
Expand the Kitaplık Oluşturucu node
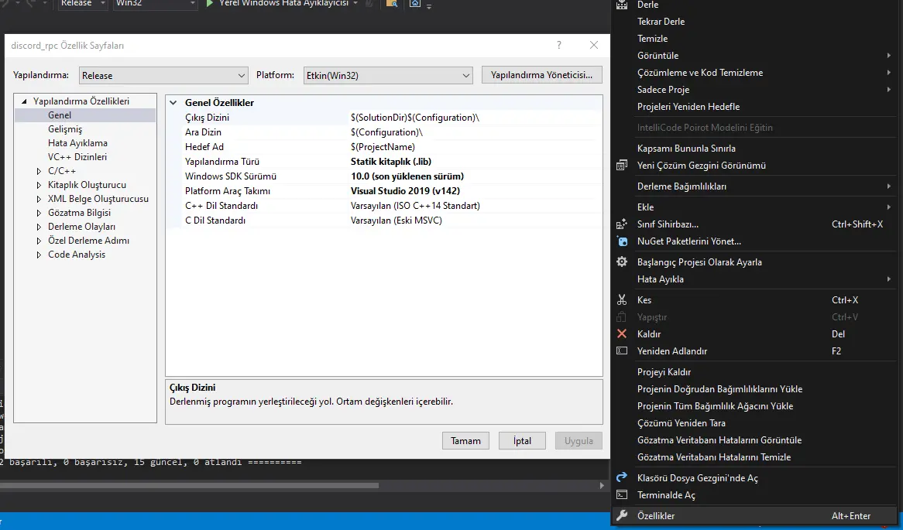[39, 185]
